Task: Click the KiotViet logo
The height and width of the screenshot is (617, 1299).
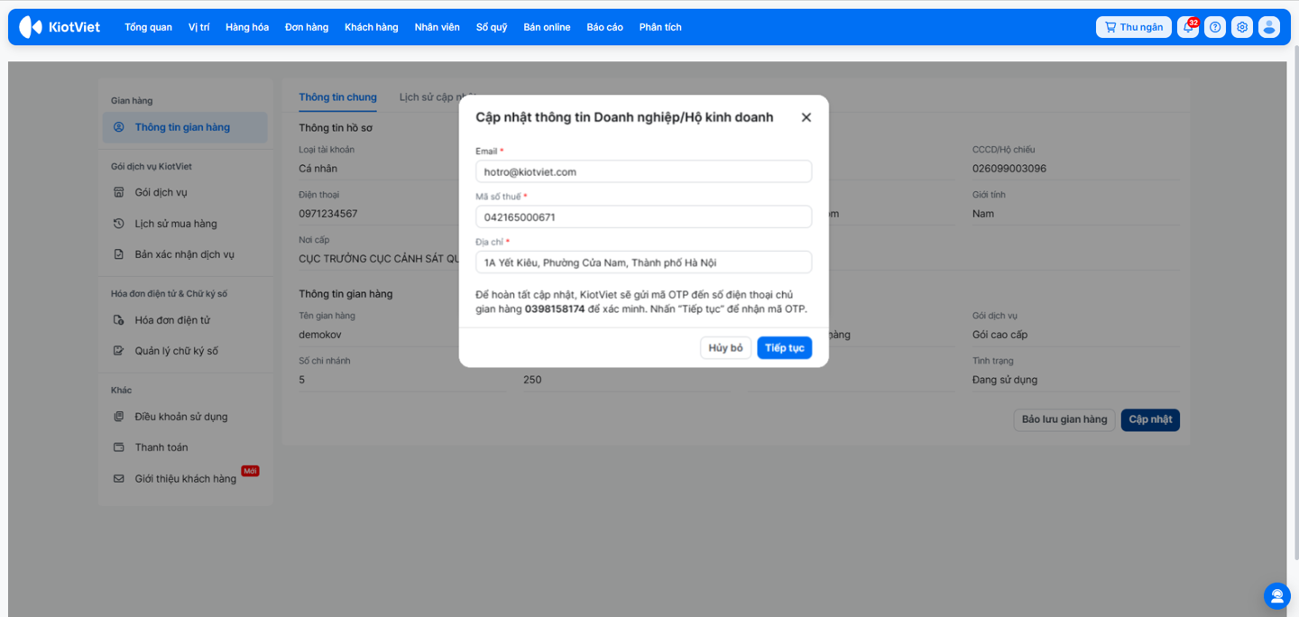Action: pyautogui.click(x=60, y=27)
